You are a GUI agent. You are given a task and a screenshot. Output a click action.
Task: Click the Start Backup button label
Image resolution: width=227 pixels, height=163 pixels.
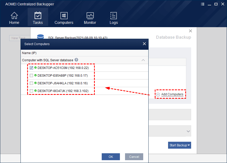[178, 145]
